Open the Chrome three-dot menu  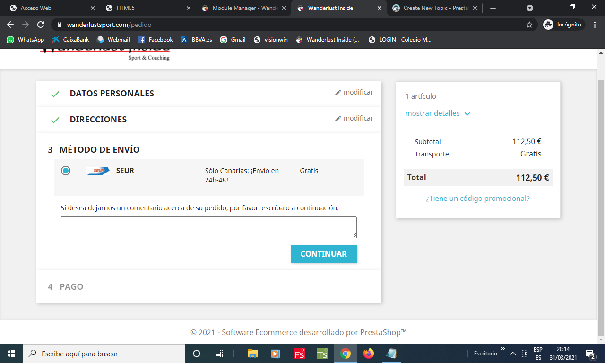[595, 25]
